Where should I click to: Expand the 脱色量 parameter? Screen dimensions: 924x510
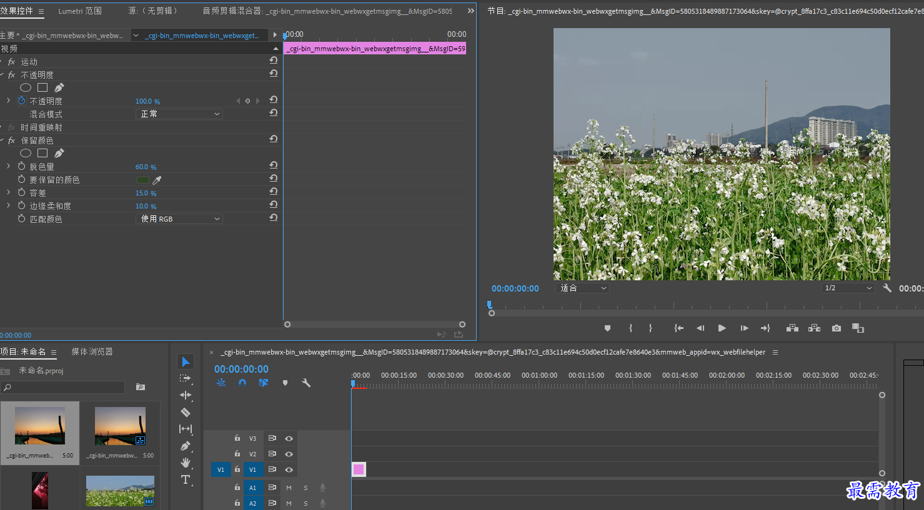[8, 166]
